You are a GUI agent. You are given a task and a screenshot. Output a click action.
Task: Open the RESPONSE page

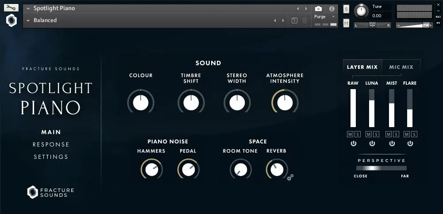[51, 144]
